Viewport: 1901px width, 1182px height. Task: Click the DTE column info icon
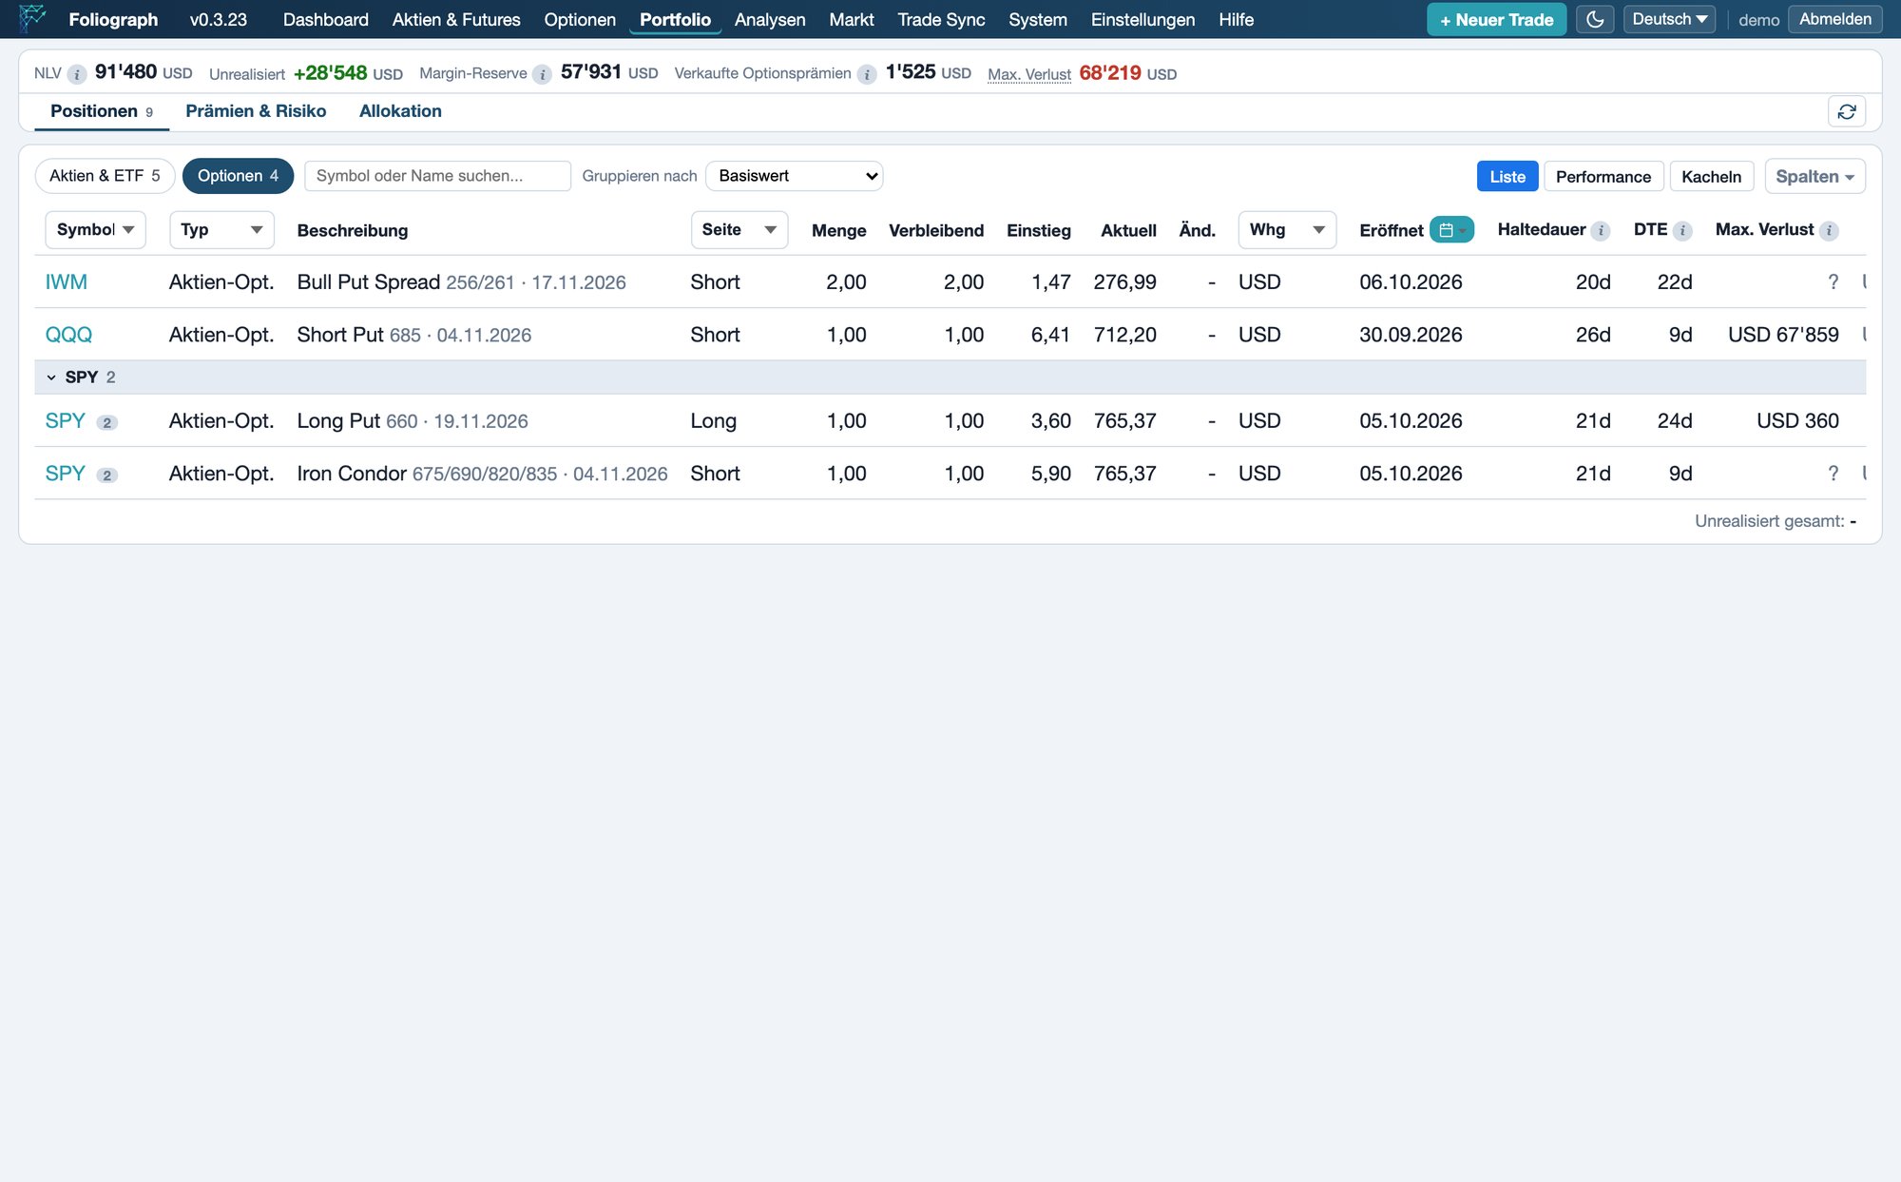1682,230
